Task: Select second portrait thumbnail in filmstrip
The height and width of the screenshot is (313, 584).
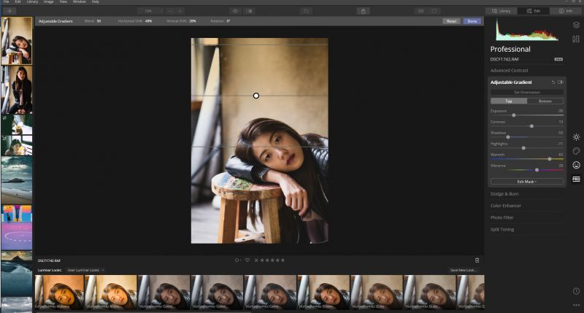Action: click(16, 90)
